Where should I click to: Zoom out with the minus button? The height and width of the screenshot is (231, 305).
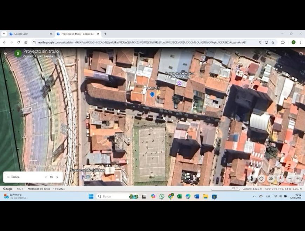click(x=290, y=178)
